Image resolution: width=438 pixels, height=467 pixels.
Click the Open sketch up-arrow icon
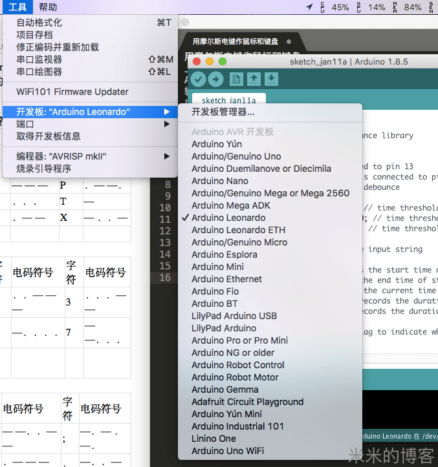coord(254,79)
